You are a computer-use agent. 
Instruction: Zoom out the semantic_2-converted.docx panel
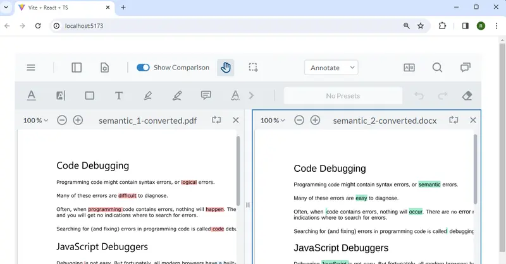[299, 120]
